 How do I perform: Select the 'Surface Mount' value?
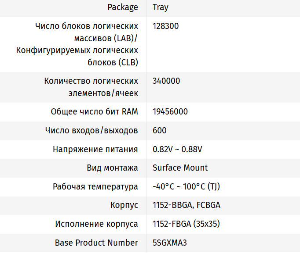pos(180,168)
